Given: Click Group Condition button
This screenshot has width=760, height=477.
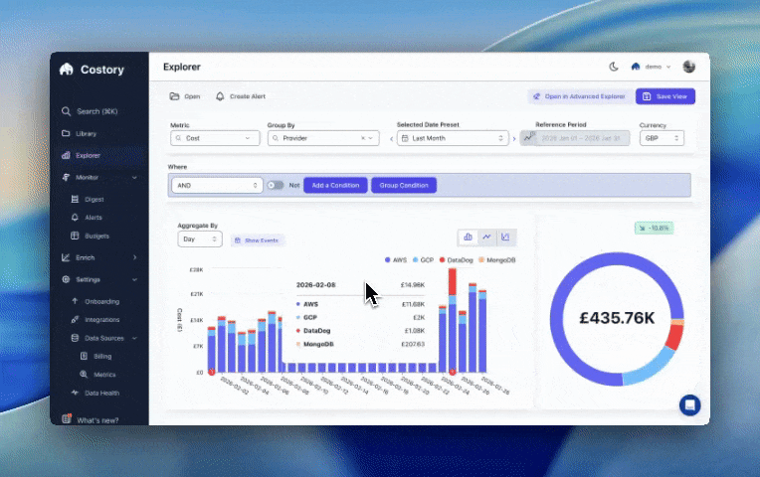Looking at the screenshot, I should click(x=404, y=186).
